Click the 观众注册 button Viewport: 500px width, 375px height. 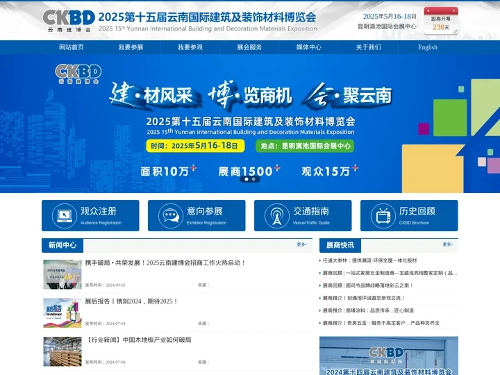90,215
